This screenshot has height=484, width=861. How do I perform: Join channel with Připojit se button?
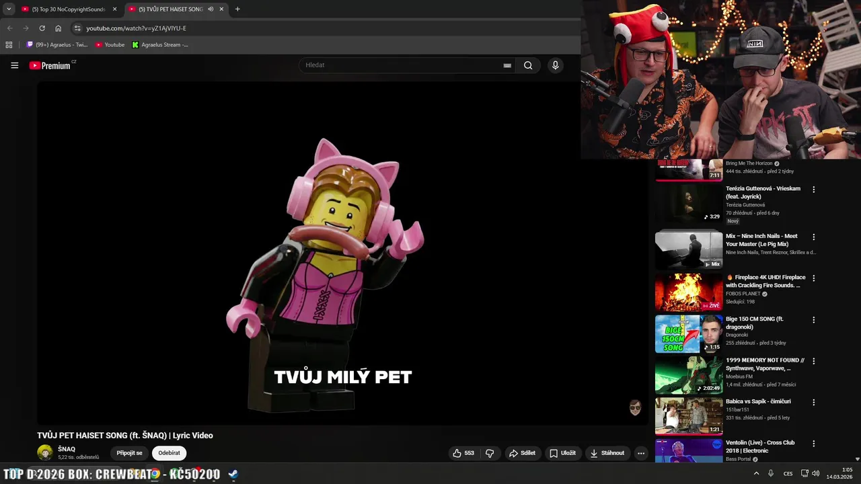(129, 453)
